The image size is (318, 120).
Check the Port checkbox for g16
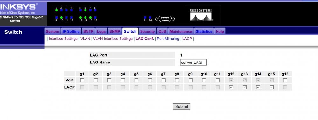tap(285, 80)
